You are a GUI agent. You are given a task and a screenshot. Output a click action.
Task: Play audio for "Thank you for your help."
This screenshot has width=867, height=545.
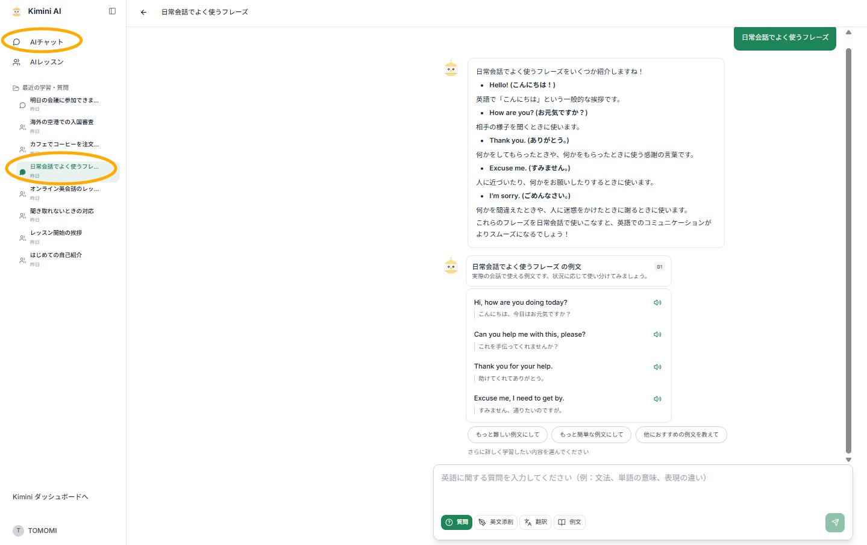point(657,367)
